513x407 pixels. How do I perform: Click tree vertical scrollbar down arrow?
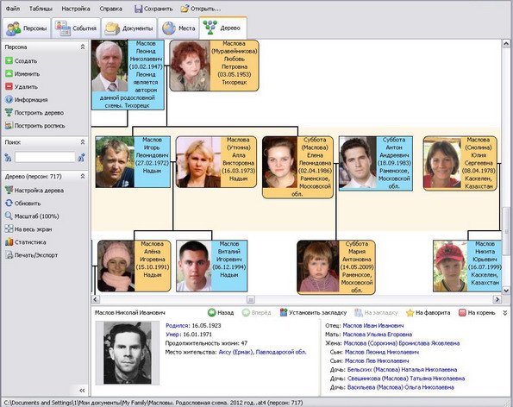coord(506,291)
